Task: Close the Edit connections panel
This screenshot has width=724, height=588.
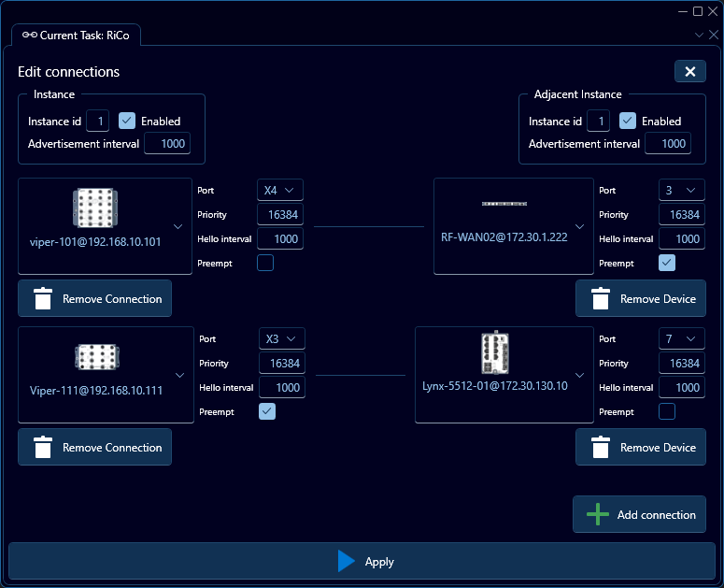Action: tap(689, 71)
